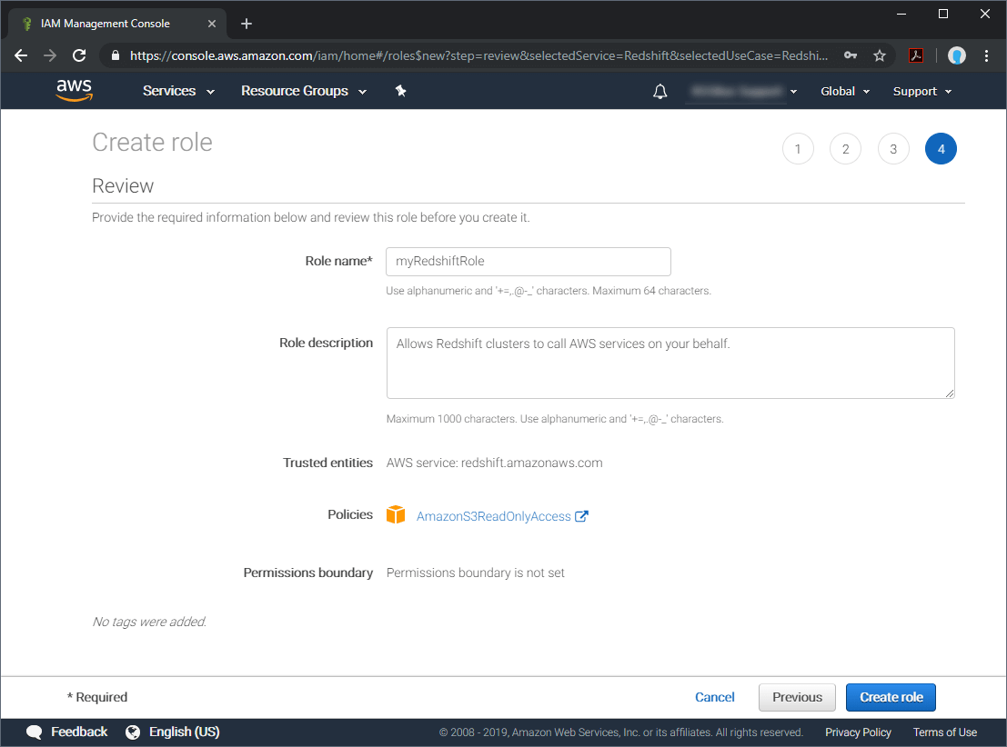Open the Adobe Acrobat extension icon
This screenshot has width=1007, height=747.
[x=917, y=55]
